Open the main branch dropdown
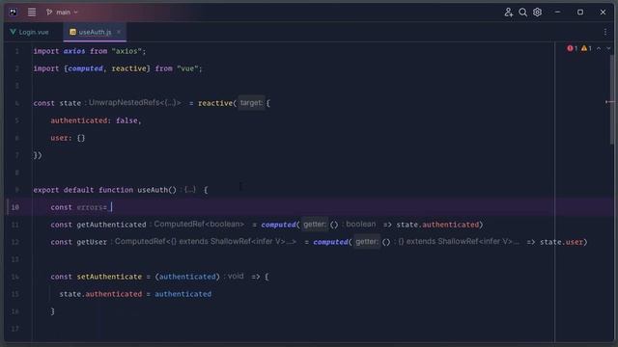The height and width of the screenshot is (347, 618). tap(62, 13)
